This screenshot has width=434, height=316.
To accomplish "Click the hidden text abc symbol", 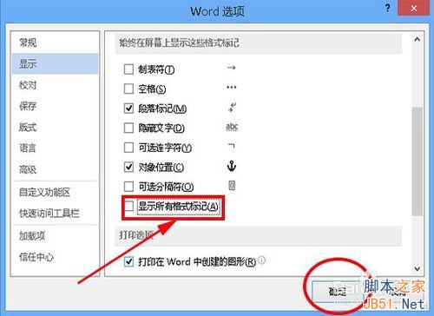I will [x=232, y=127].
